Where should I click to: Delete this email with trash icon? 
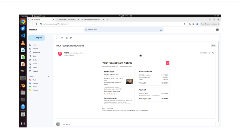[67, 38]
